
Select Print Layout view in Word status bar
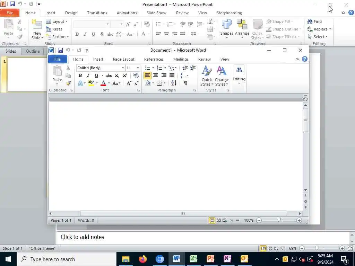212,220
